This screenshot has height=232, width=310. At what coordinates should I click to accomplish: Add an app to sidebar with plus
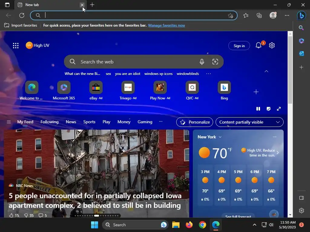pos(301,67)
